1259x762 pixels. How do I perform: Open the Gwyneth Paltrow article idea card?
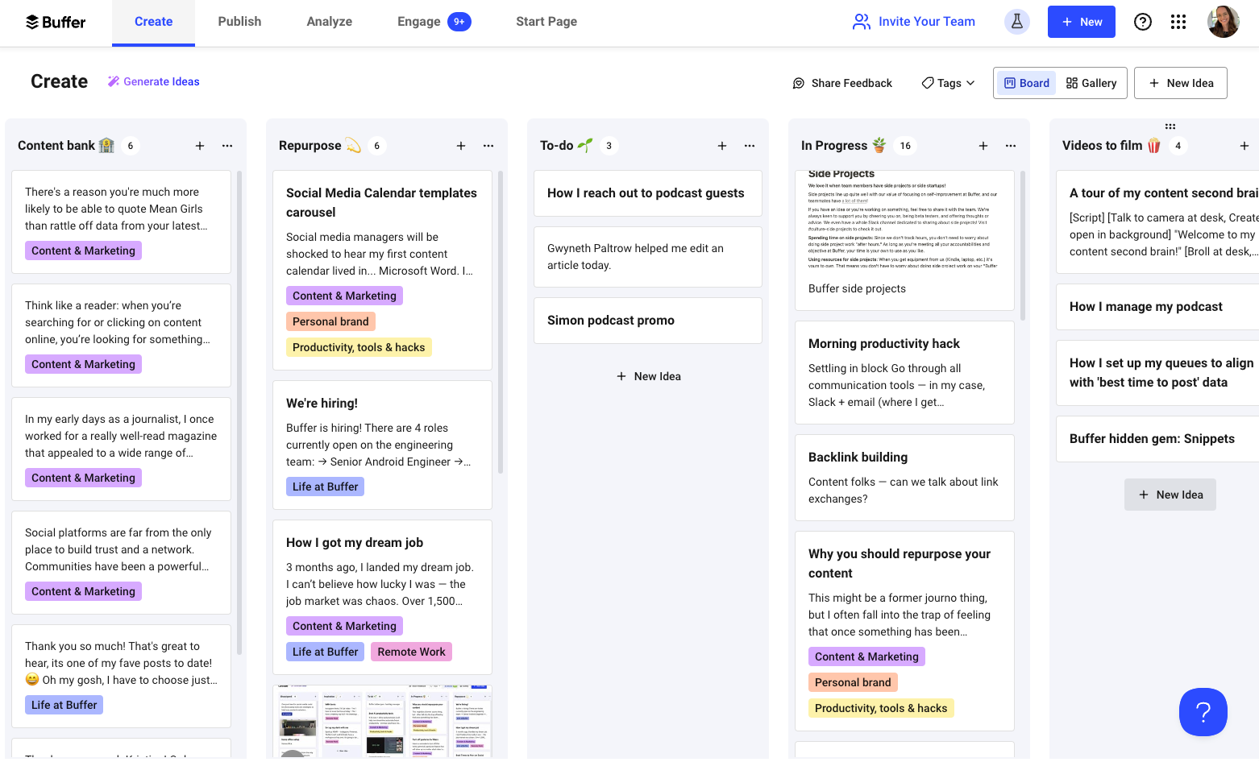pyautogui.click(x=648, y=257)
